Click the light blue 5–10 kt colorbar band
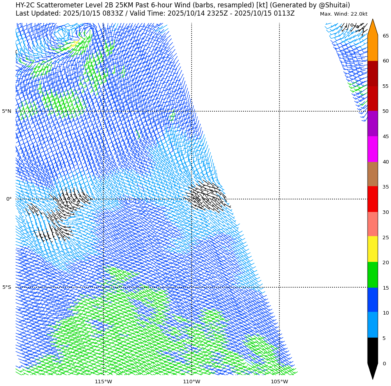 tap(373, 325)
